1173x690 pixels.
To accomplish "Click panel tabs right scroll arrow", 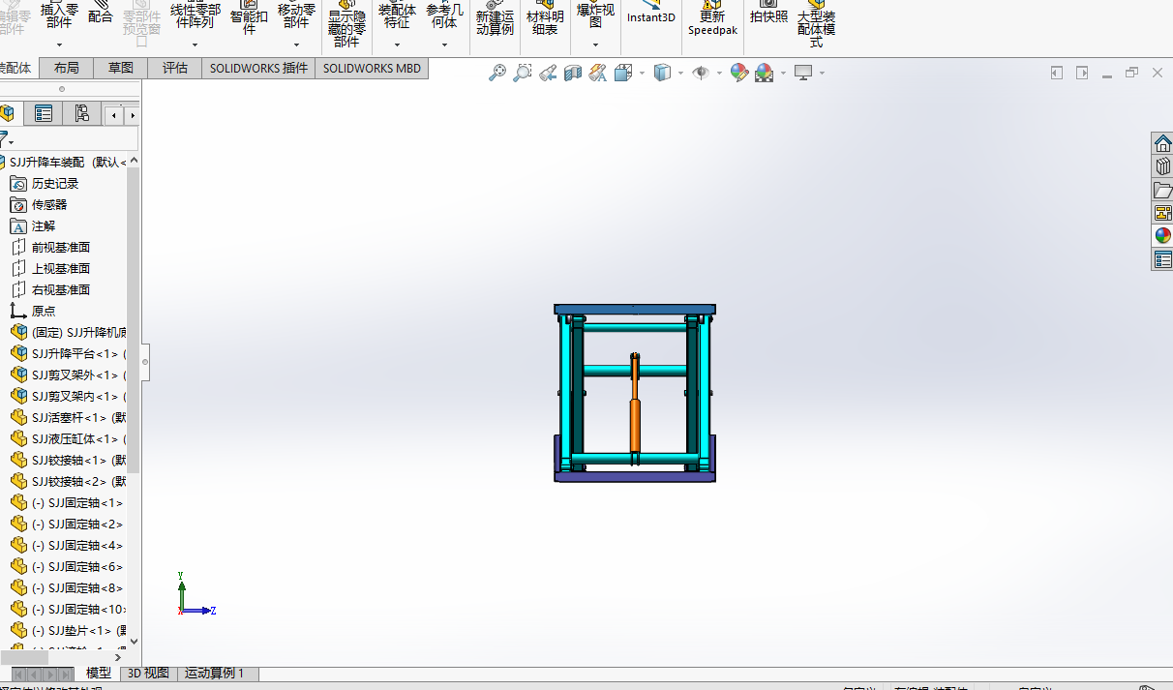I will (133, 115).
